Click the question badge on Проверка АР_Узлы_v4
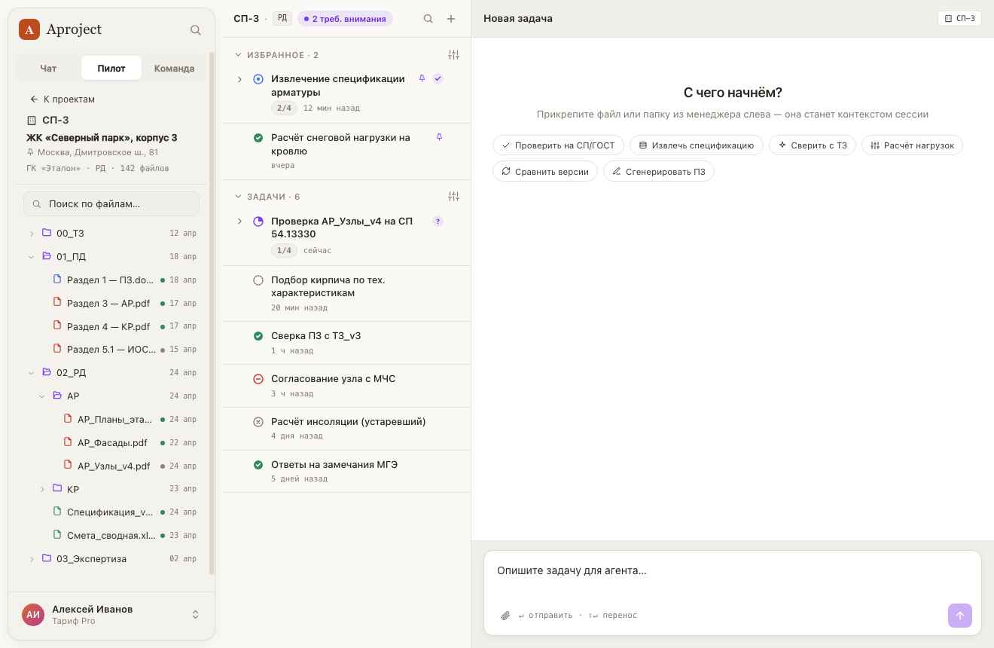This screenshot has height=648, width=994. pyautogui.click(x=438, y=222)
